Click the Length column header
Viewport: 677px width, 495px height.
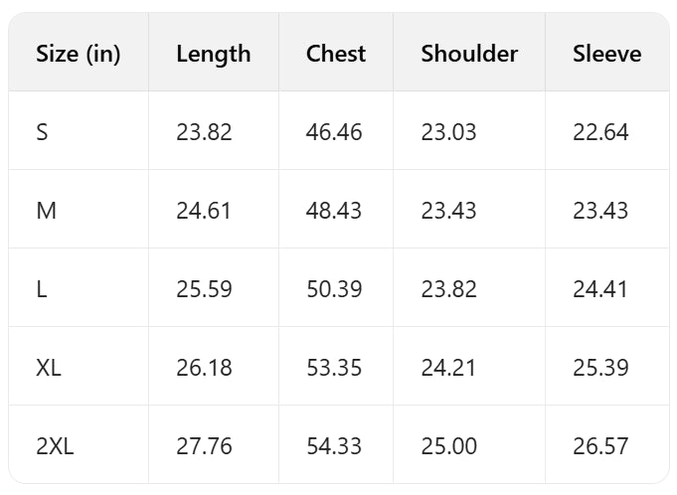[x=213, y=54]
